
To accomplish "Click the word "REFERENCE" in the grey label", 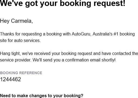I will point(31,73).
